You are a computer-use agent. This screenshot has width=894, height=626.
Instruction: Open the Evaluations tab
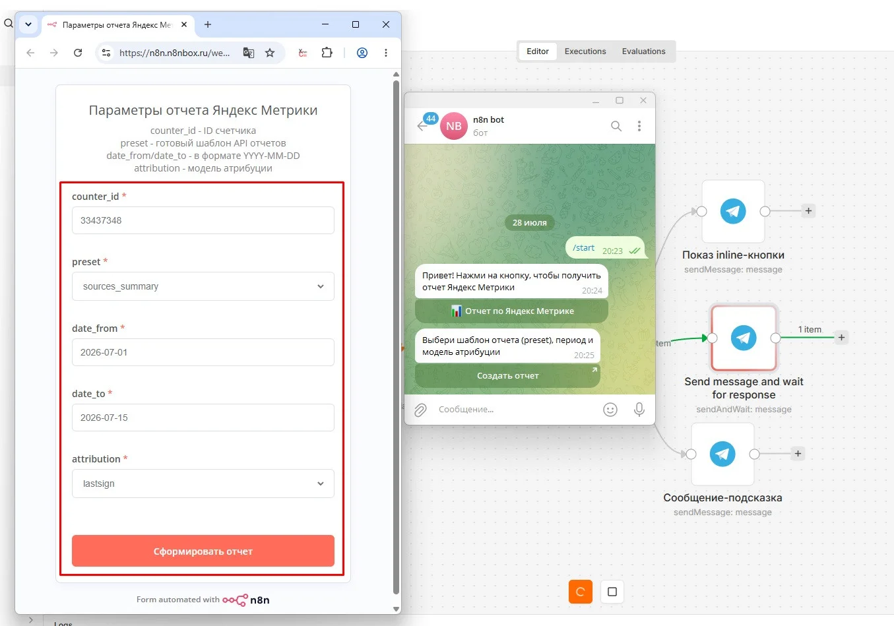click(x=643, y=51)
